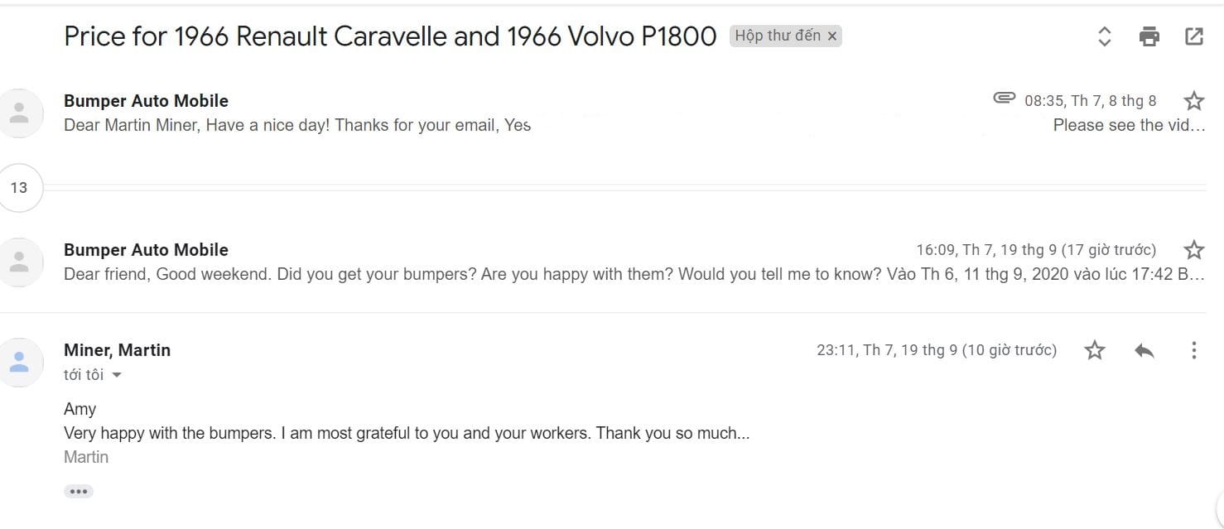Star the 16:09 Bumper Auto Mobile message
Viewport: 1224px width, 529px height.
[1193, 250]
